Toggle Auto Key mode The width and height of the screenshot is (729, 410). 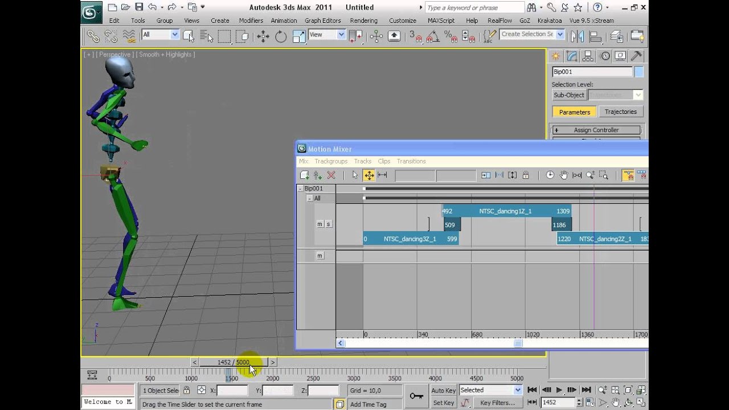click(x=444, y=391)
